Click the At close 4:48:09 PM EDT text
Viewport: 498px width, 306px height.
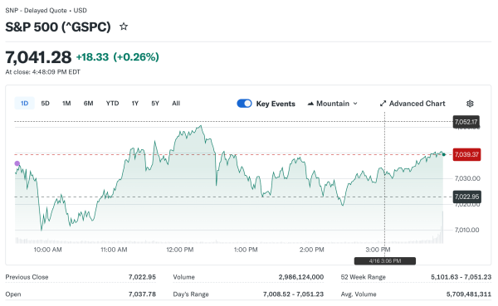43,72
